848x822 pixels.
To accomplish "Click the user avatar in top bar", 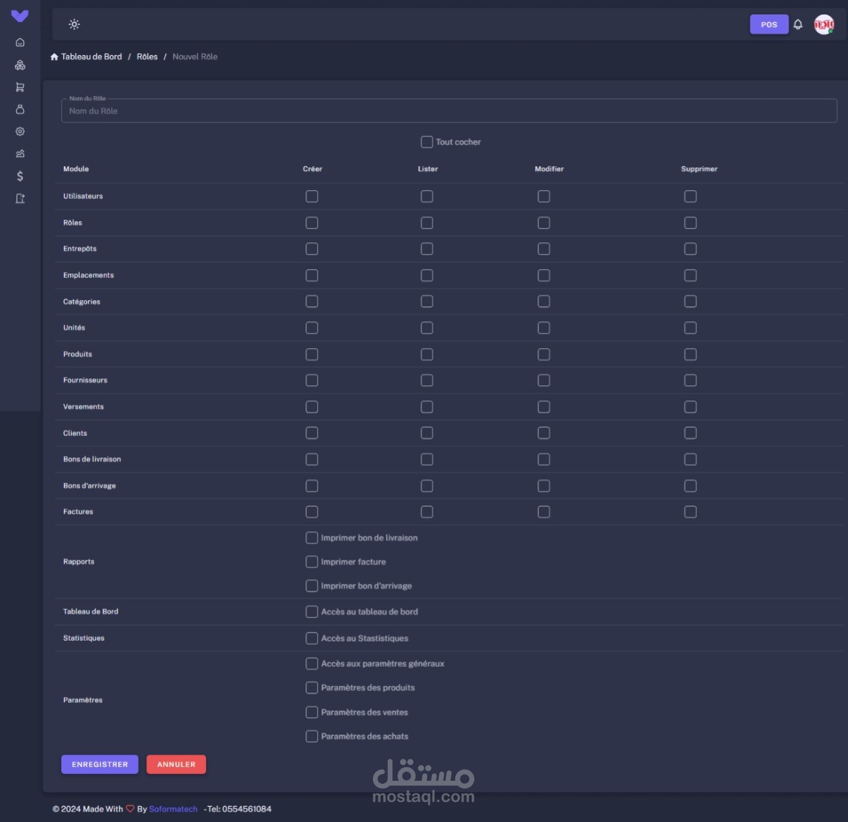I will point(824,24).
